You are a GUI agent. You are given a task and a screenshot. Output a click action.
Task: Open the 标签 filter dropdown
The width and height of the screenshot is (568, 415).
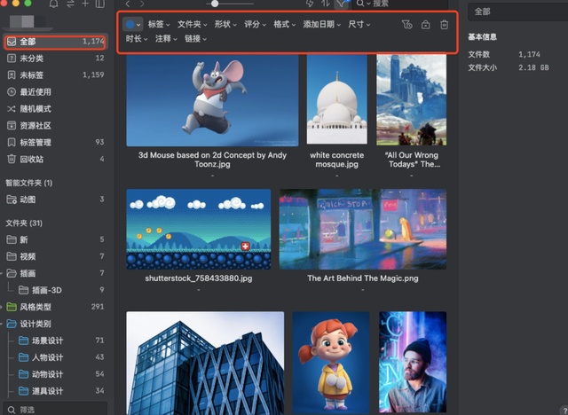[159, 24]
